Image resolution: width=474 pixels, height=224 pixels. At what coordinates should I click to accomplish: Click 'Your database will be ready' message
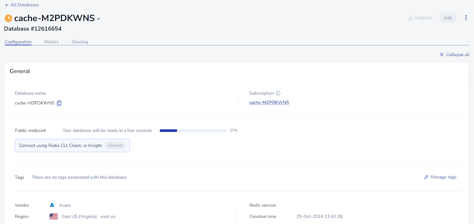(107, 130)
